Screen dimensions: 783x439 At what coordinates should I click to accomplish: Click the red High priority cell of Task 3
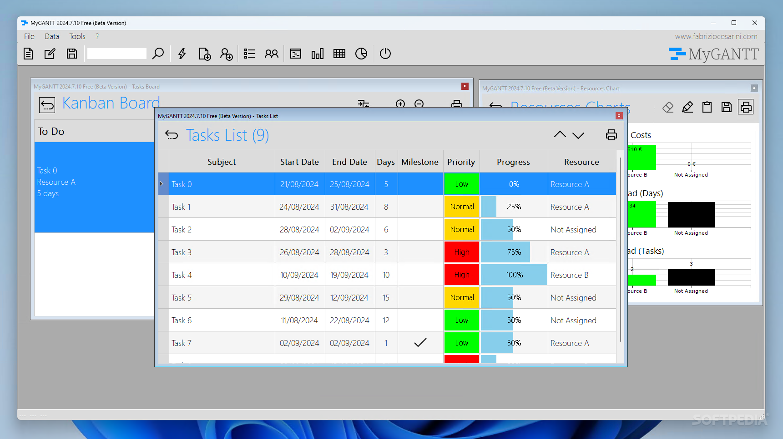click(461, 252)
